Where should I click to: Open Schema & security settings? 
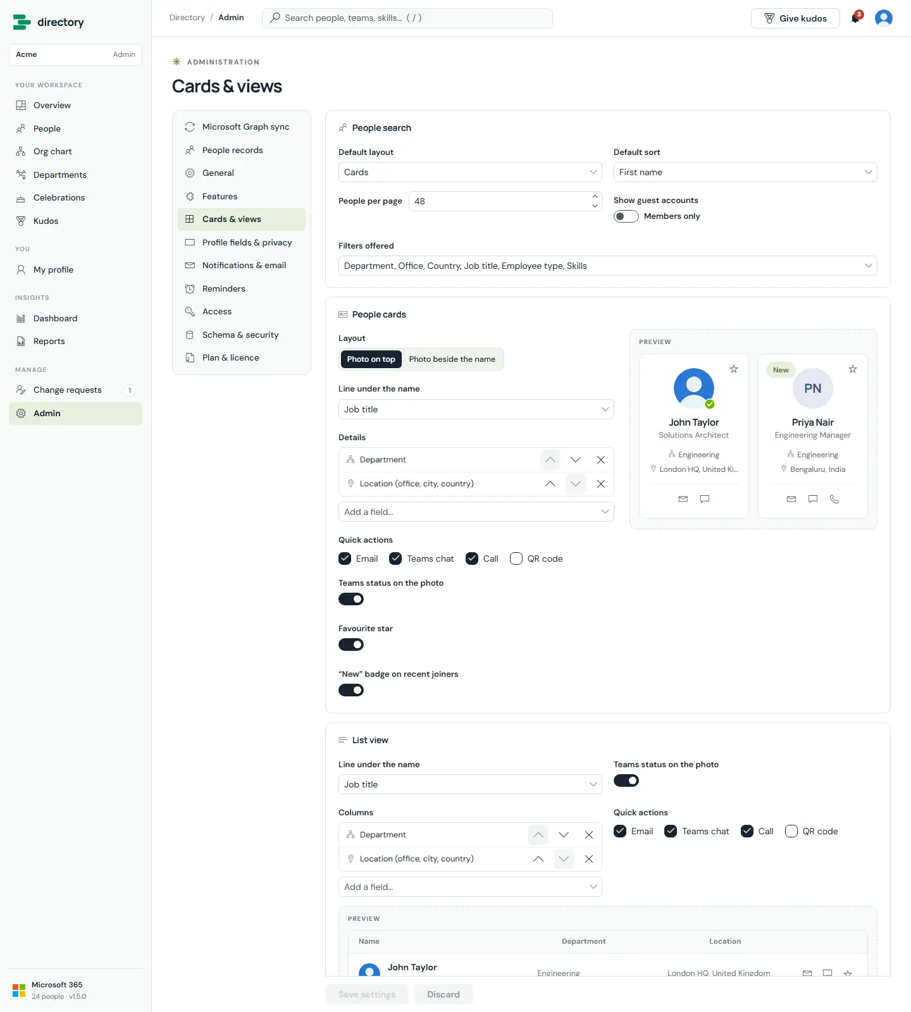tap(242, 335)
